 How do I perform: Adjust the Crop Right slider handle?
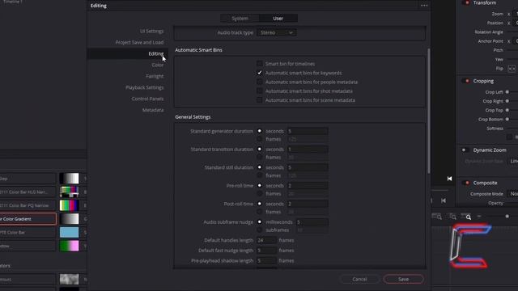tap(507, 101)
